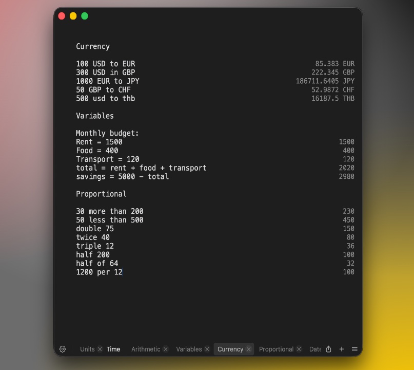Image resolution: width=414 pixels, height=370 pixels.
Task: Click the line 'Transport = 120'
Action: [x=108, y=159]
